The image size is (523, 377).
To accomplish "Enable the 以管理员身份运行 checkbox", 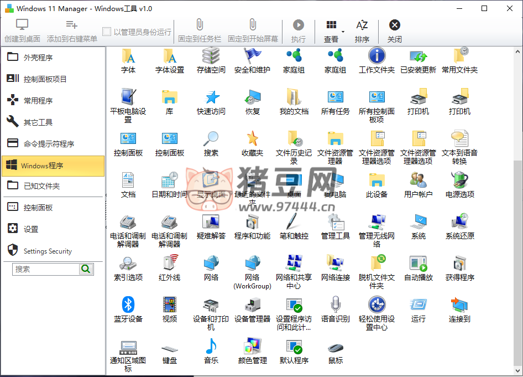I will (107, 32).
